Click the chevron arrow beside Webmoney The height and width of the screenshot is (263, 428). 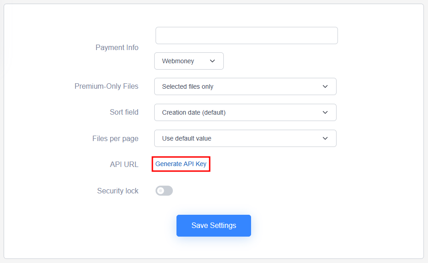point(212,61)
